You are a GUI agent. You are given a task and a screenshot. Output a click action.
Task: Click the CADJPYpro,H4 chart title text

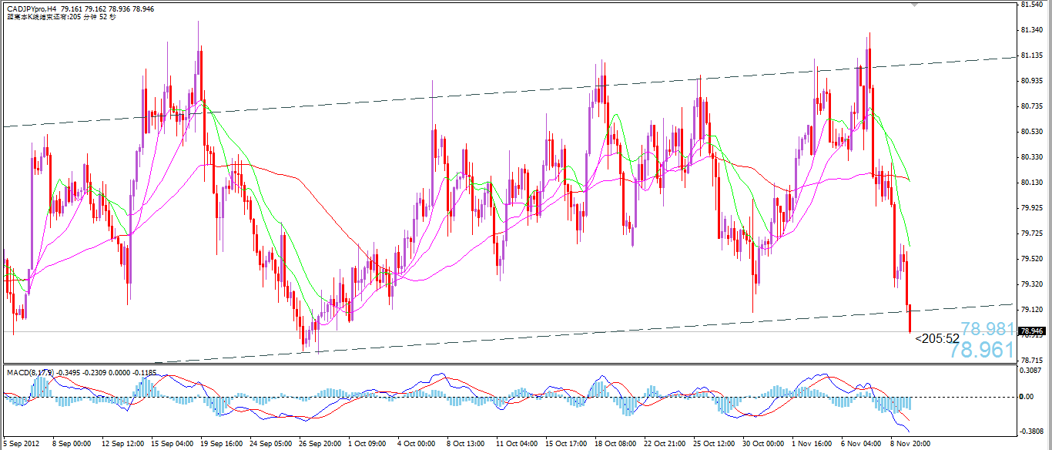pos(31,8)
